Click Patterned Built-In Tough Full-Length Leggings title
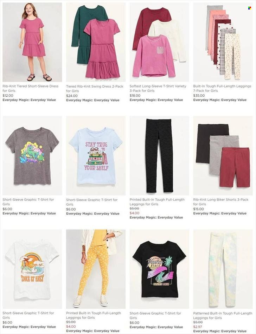 [x=223, y=316]
